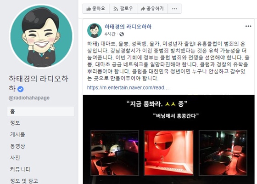257x184 pixels.
Task: Open the page more options ellipsis
Action: (x=174, y=9)
